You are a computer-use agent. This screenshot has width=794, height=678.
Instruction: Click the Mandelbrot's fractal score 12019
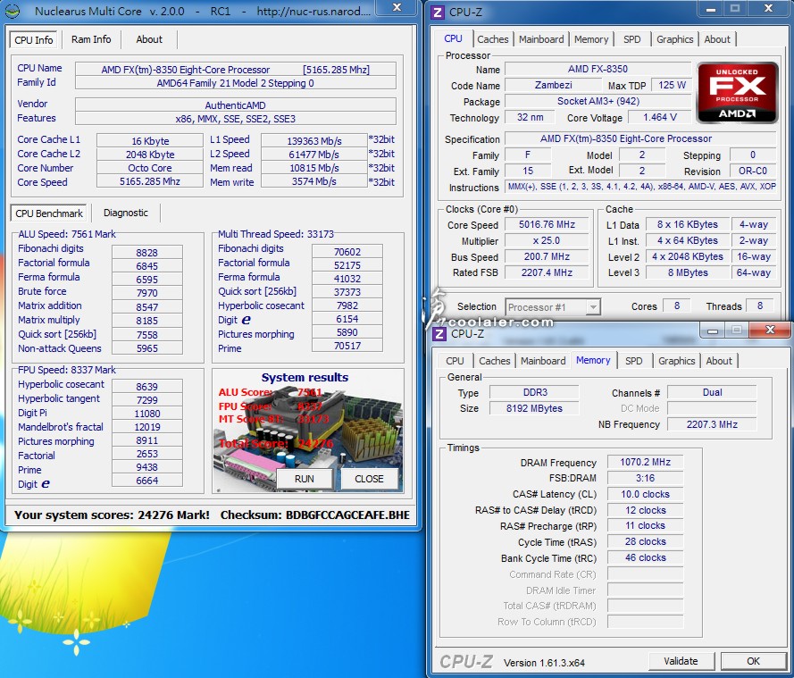click(146, 427)
